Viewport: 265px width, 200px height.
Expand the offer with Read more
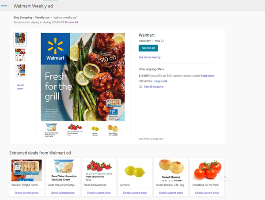point(207,75)
